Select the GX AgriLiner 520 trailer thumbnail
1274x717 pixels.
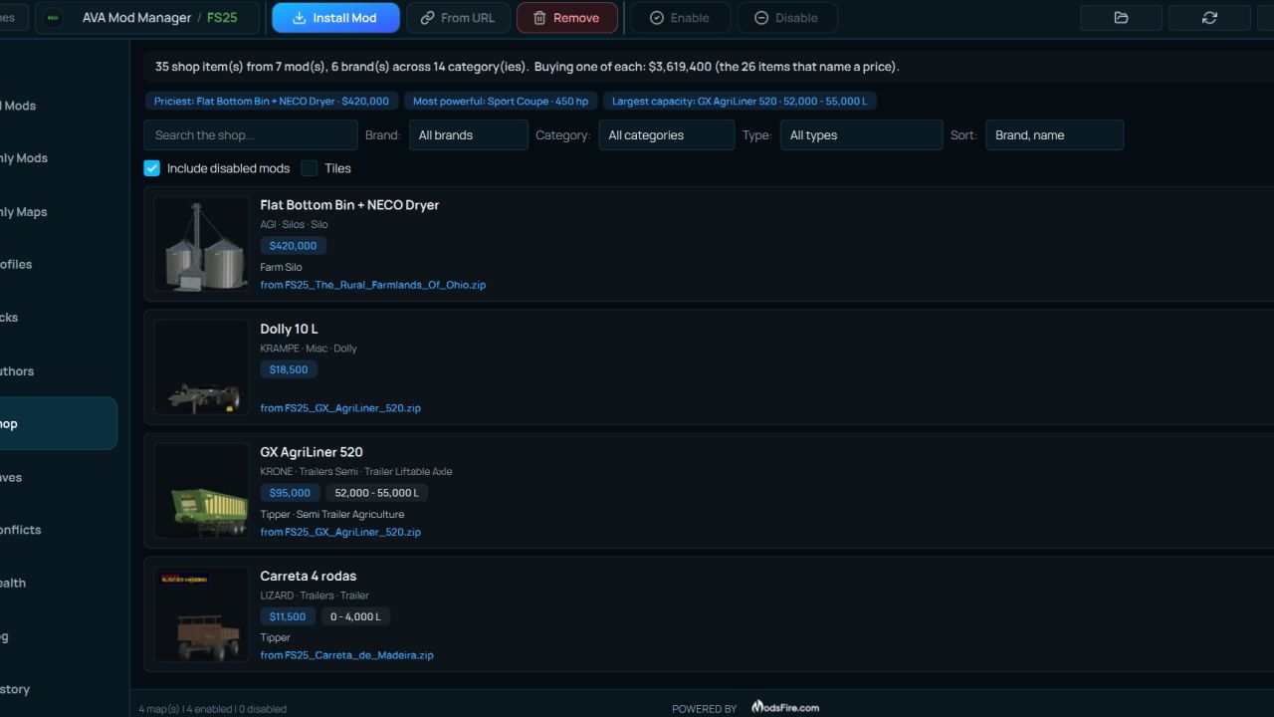(x=201, y=491)
